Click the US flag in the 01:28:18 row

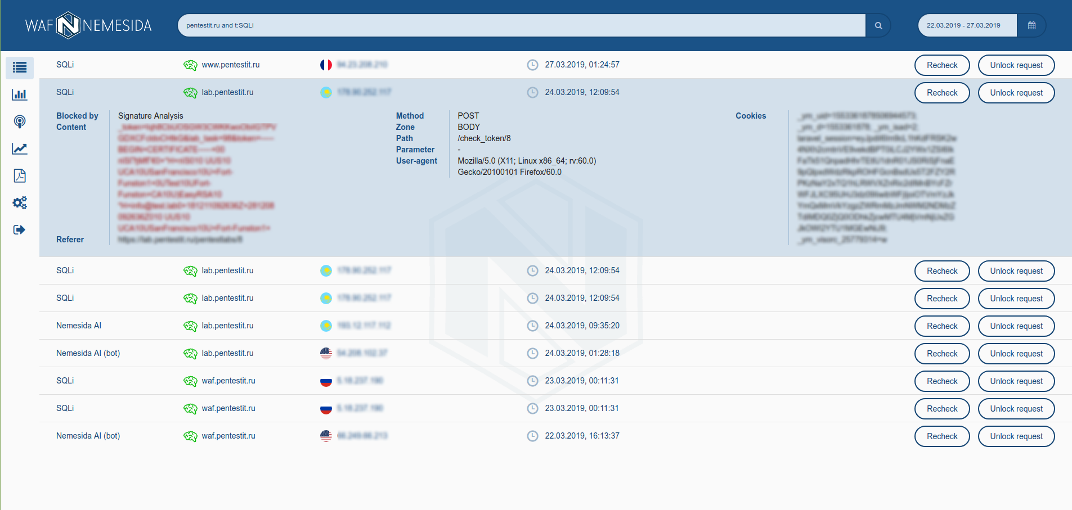coord(326,353)
